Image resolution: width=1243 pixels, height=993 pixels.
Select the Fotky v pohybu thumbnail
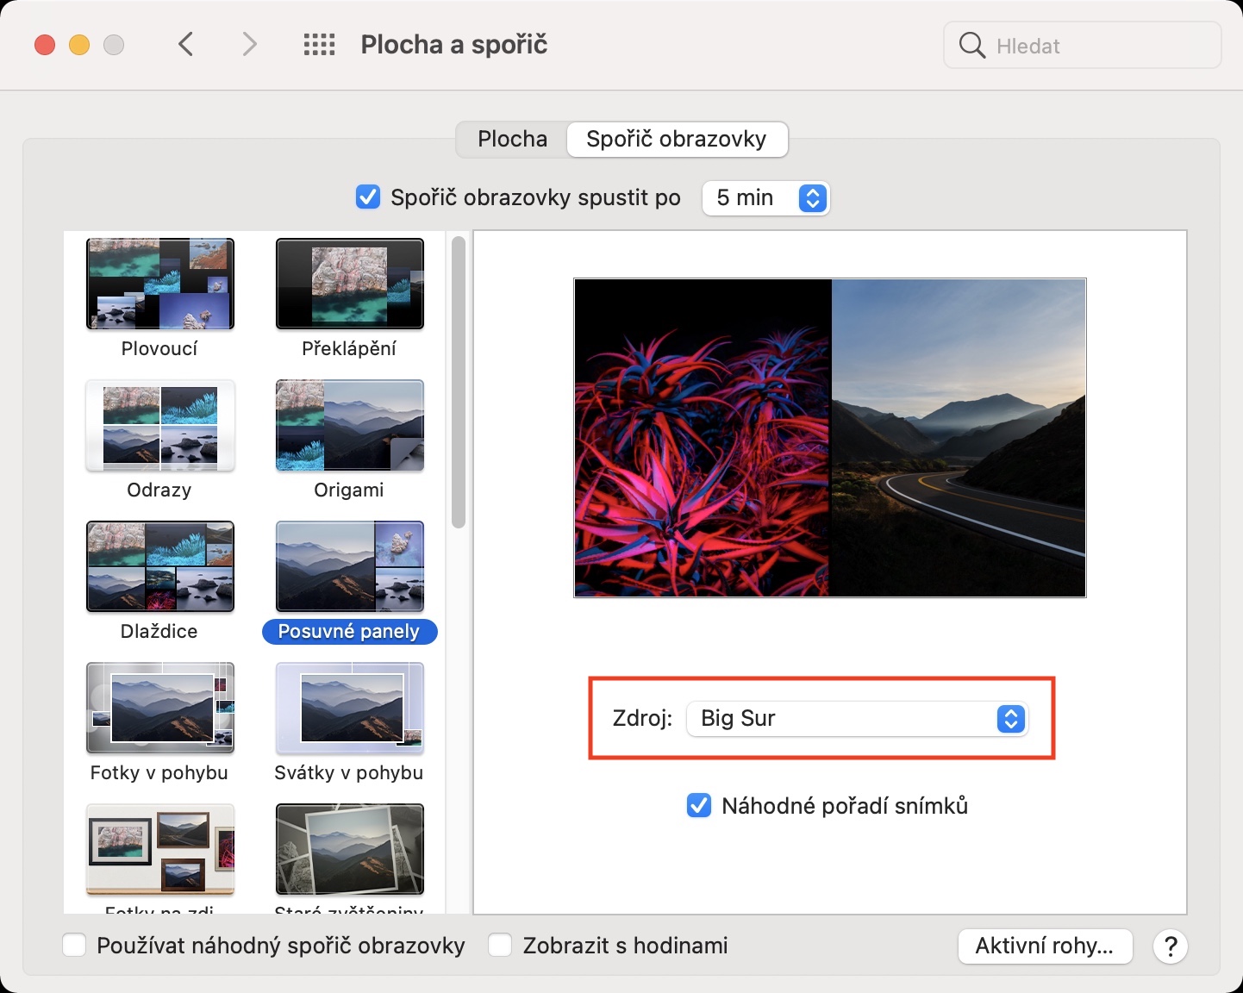[160, 708]
